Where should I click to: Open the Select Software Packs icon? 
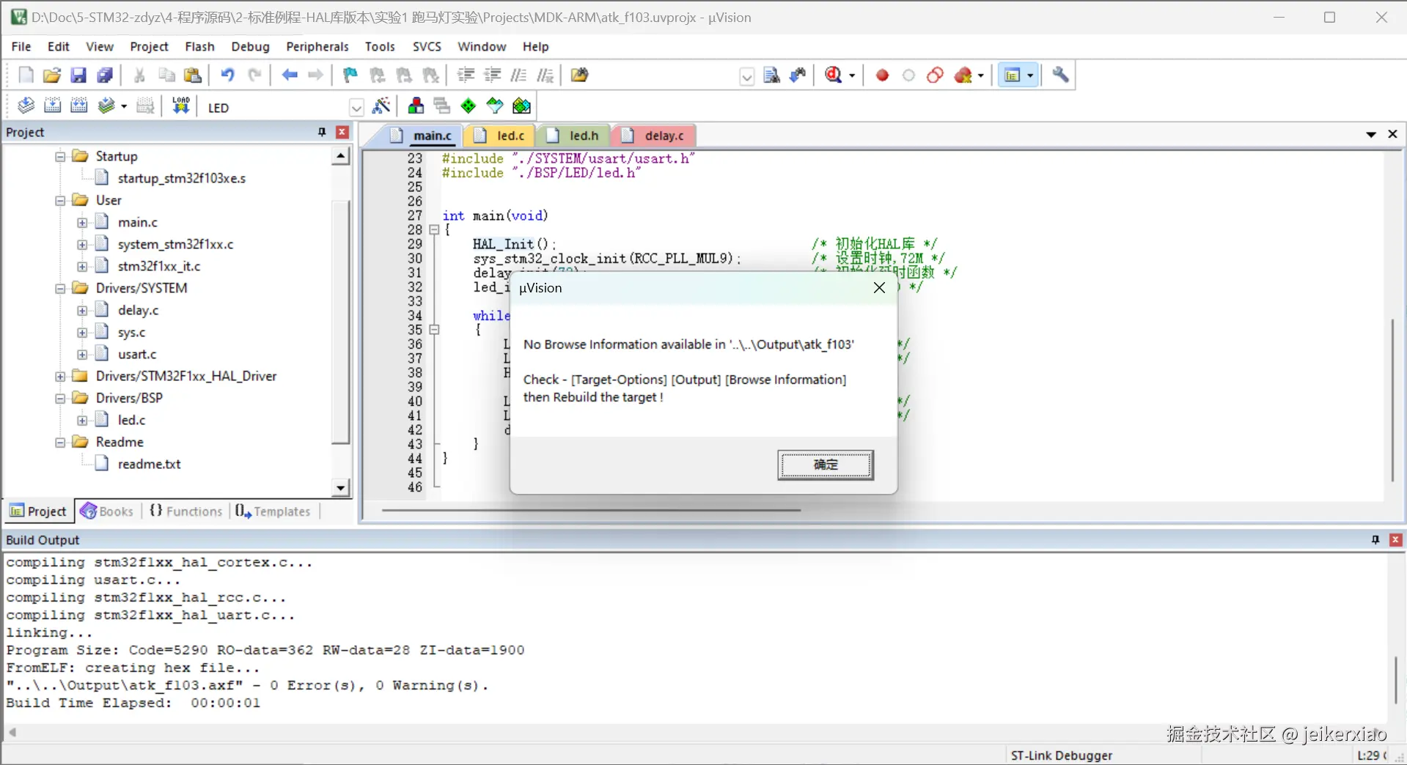point(495,106)
